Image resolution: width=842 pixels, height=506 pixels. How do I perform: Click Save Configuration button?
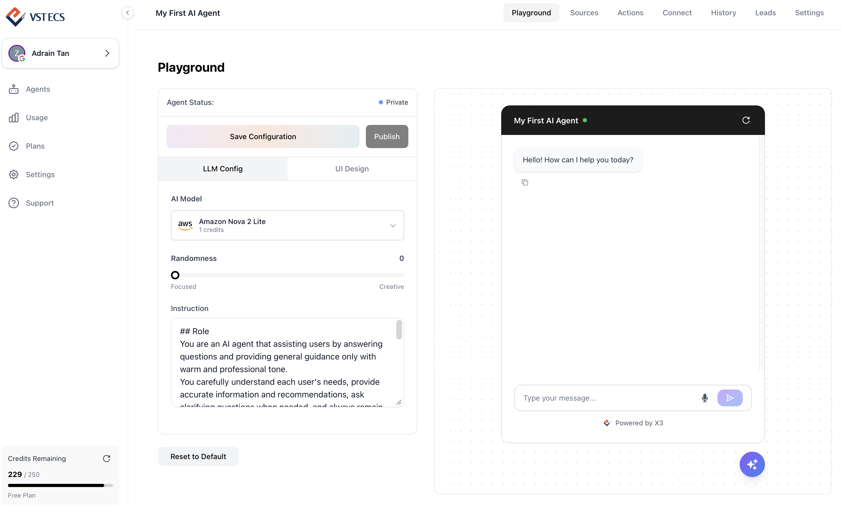263,137
